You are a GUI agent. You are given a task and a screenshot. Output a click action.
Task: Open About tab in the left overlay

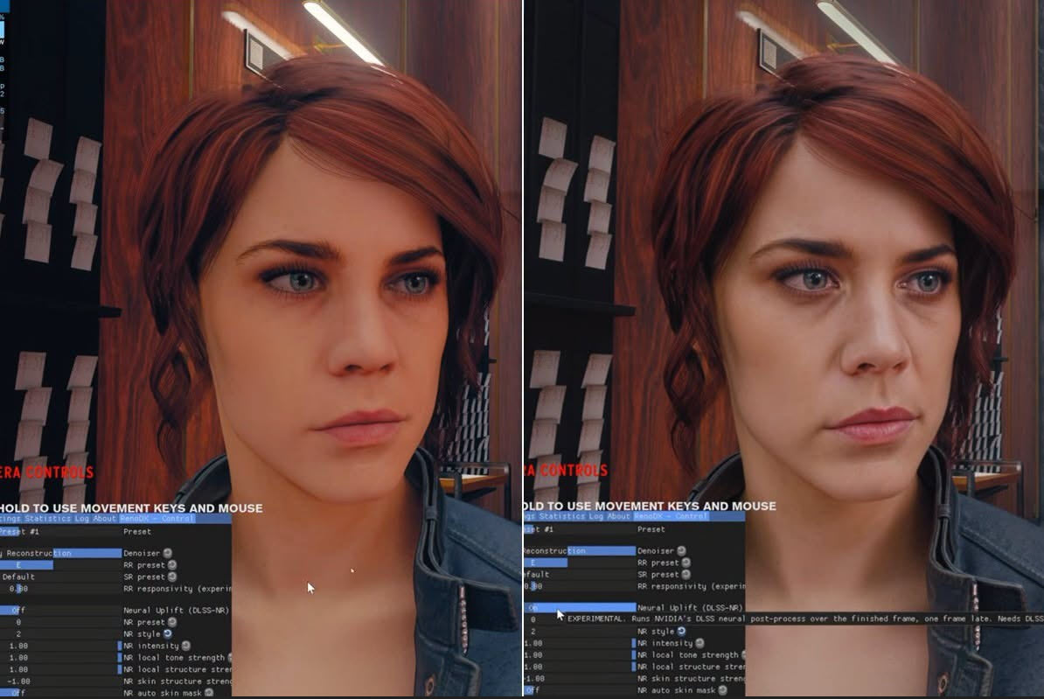[x=105, y=519]
